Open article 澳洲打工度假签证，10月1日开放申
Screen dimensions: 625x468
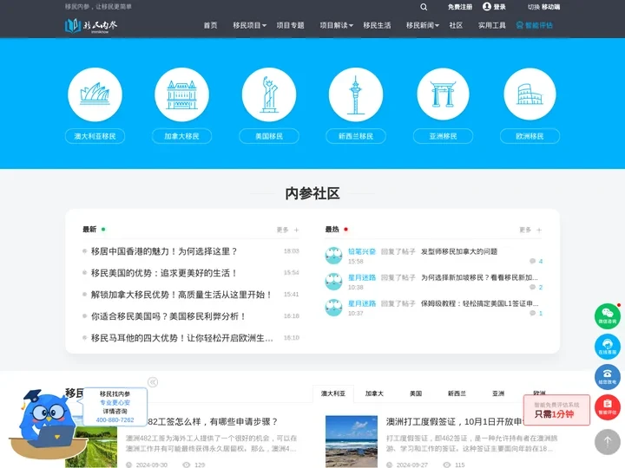point(454,421)
